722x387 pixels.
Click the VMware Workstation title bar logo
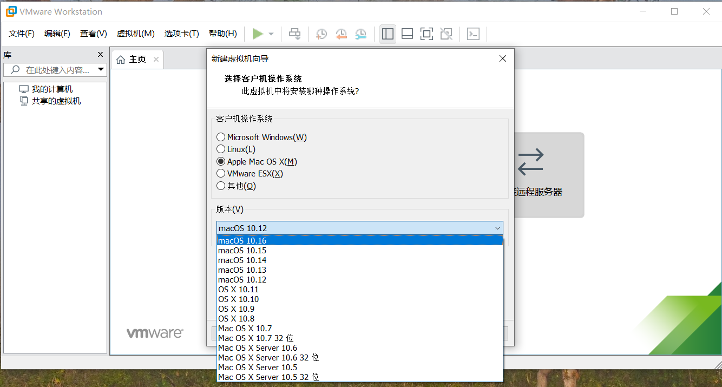pos(11,11)
